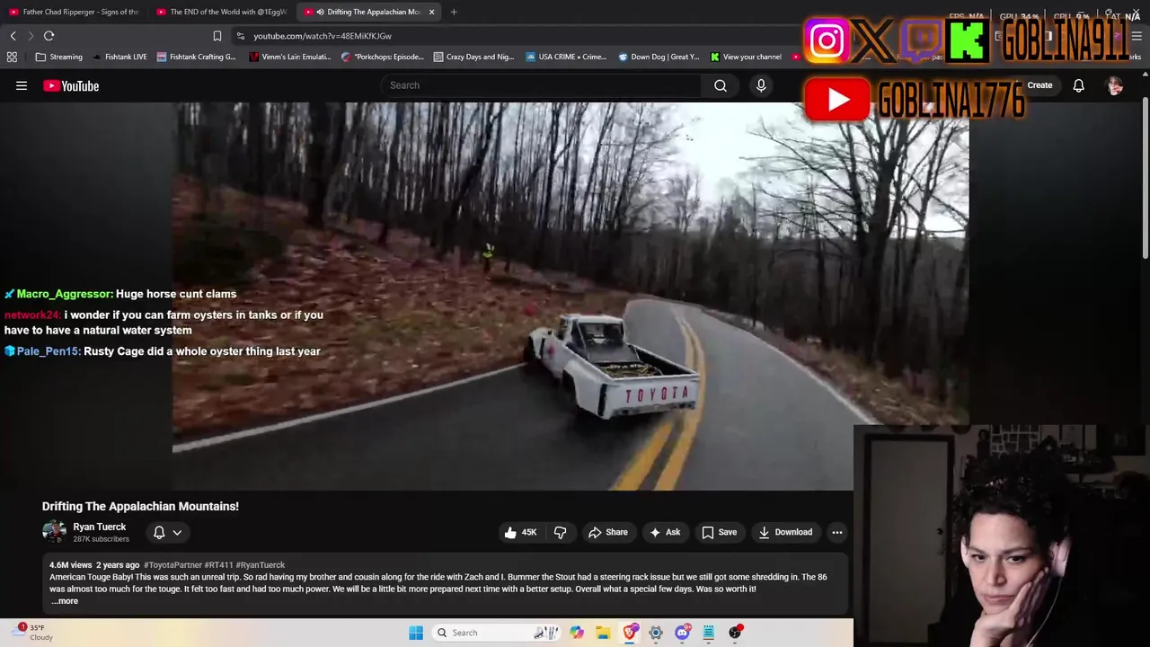Open the #ToyotaPartner hashtag

[172, 565]
